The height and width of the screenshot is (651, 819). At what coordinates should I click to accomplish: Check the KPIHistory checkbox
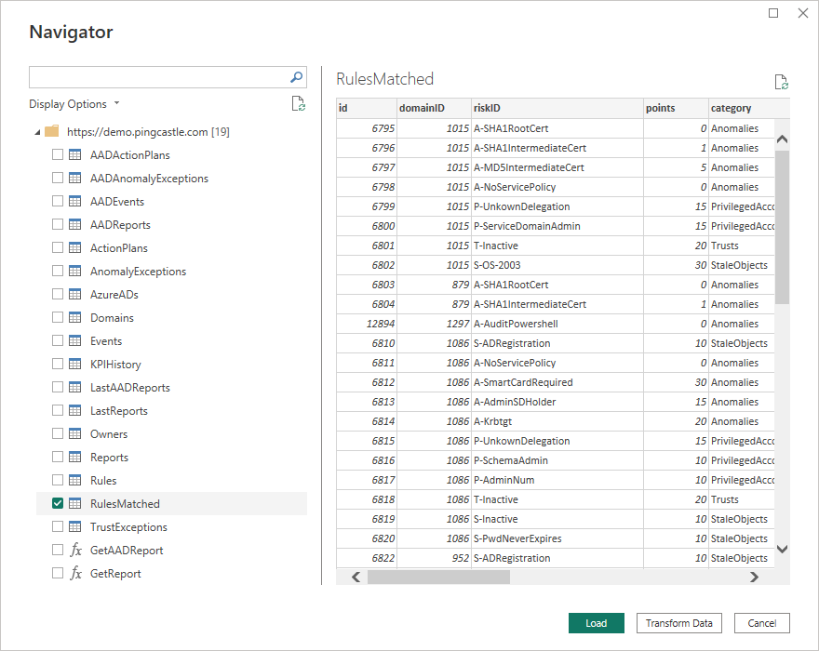[x=58, y=364]
